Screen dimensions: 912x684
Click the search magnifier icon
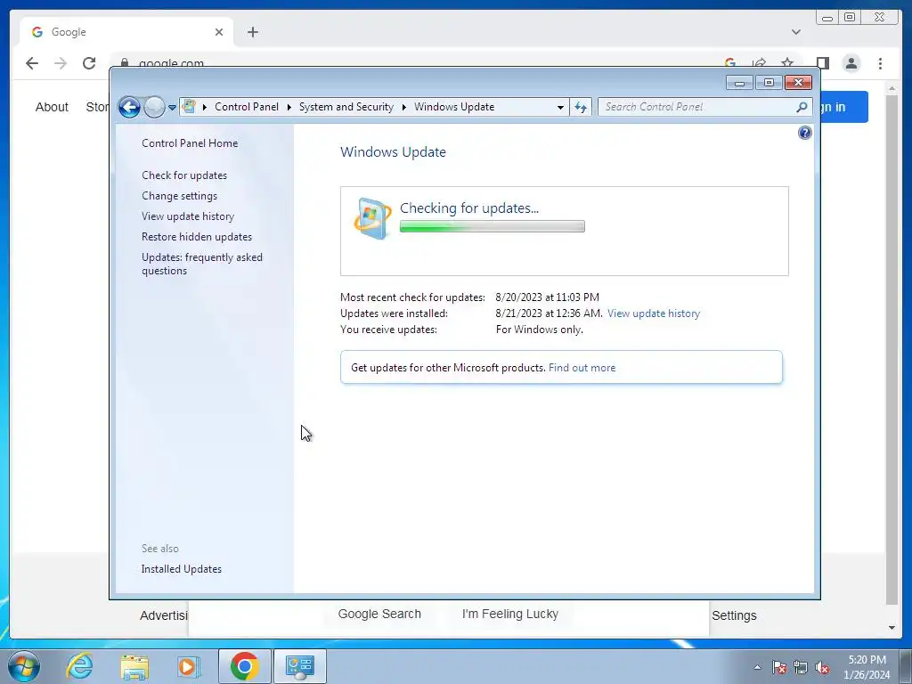click(802, 107)
